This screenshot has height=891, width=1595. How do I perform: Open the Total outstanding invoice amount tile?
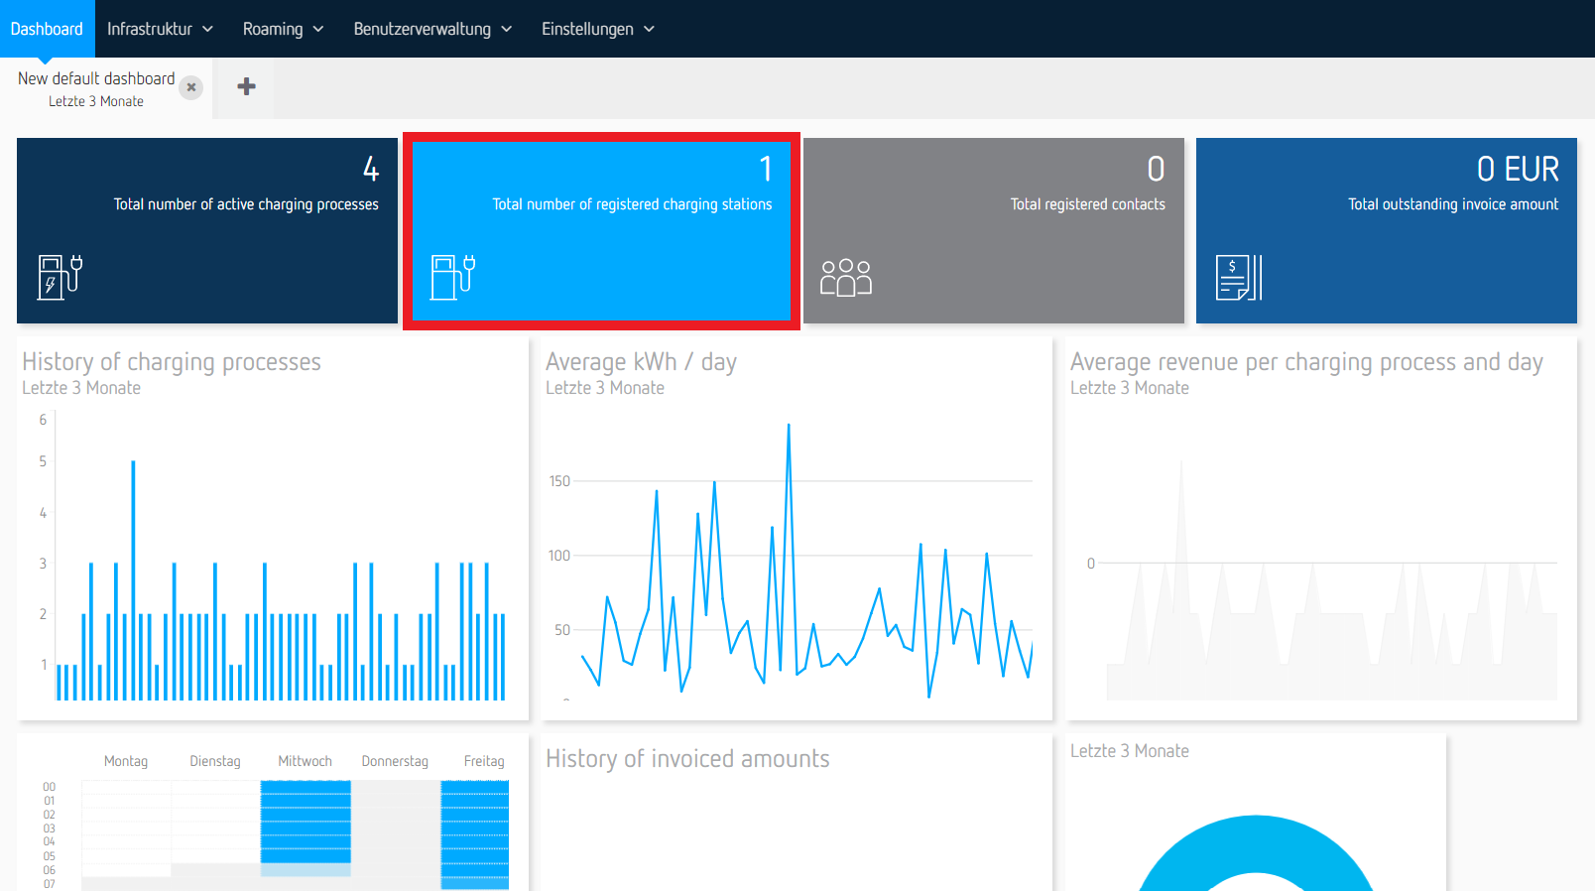(1386, 230)
